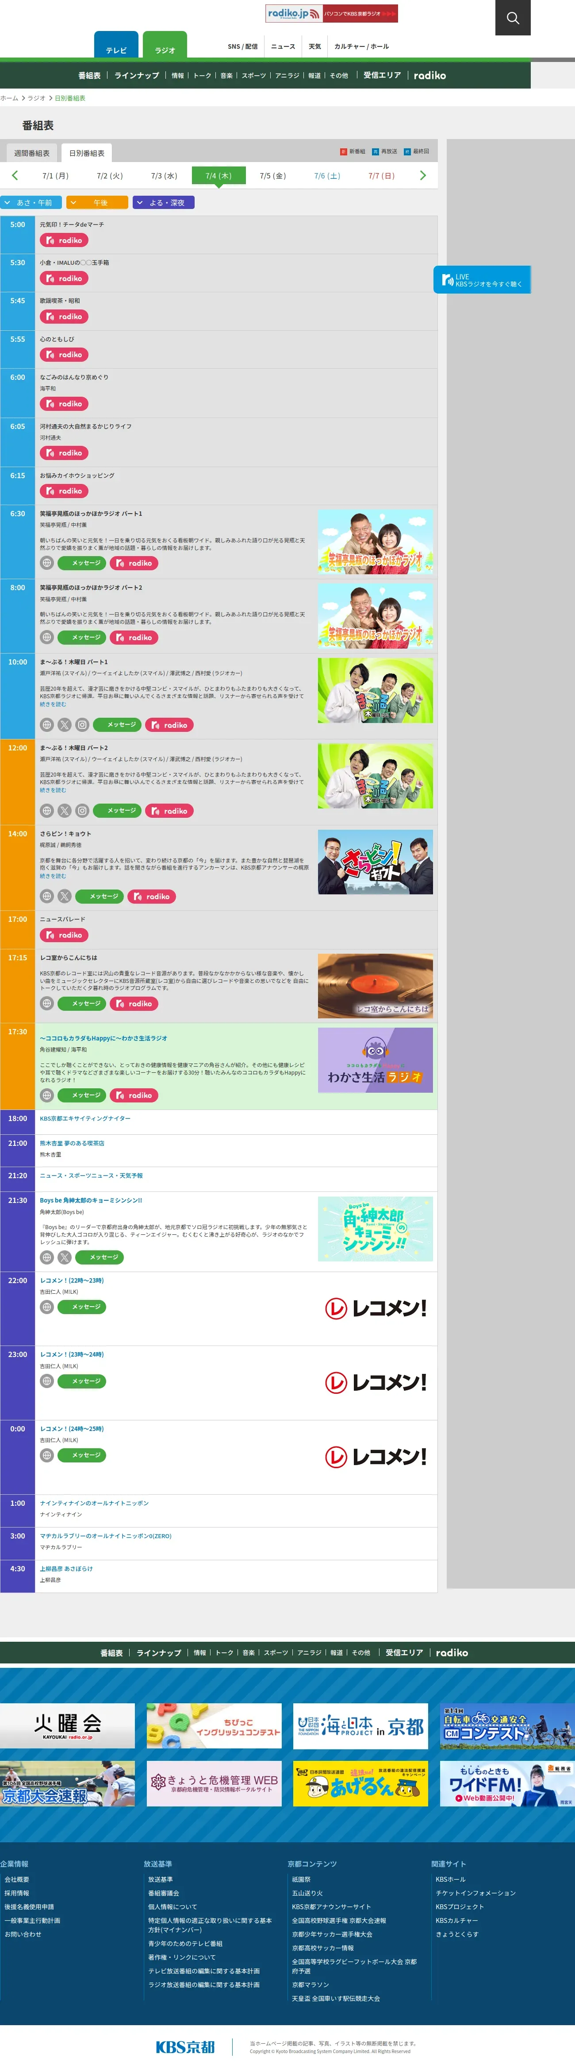Open カルチャー / ホール top menu

(362, 46)
